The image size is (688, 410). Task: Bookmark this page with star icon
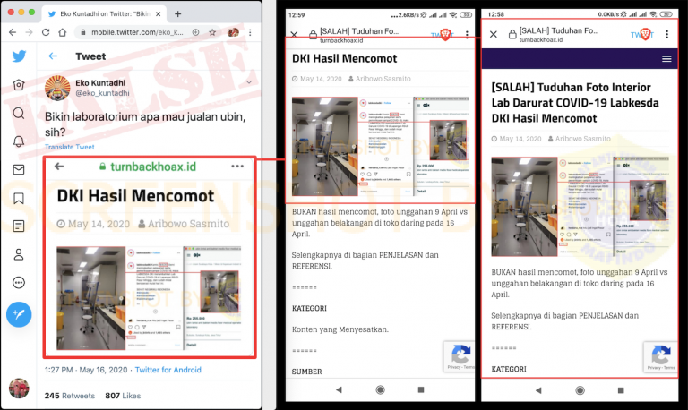click(212, 32)
